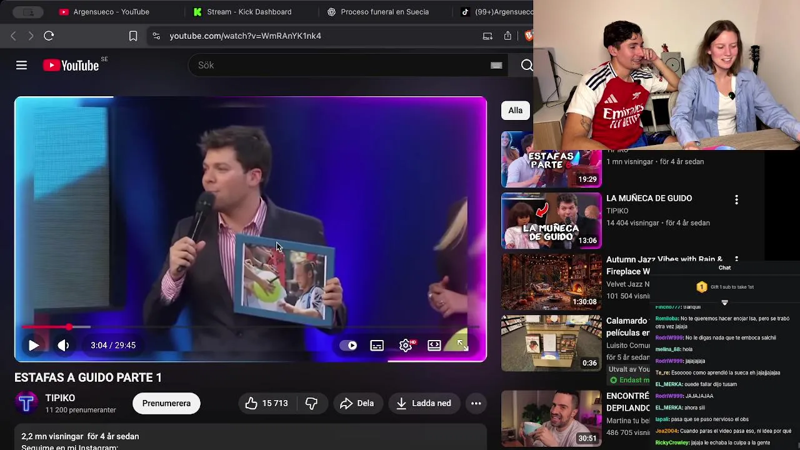Click the YouTube search magnifier button

[526, 65]
